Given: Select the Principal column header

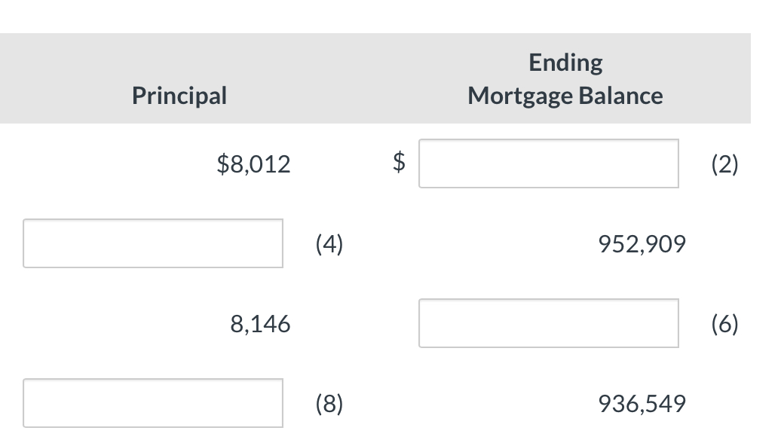Looking at the screenshot, I should (x=179, y=95).
